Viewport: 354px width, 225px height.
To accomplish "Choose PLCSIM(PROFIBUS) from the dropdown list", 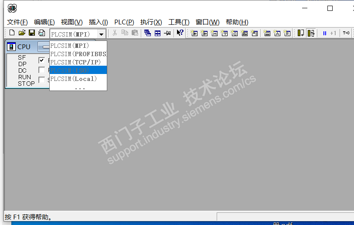I will (78, 54).
